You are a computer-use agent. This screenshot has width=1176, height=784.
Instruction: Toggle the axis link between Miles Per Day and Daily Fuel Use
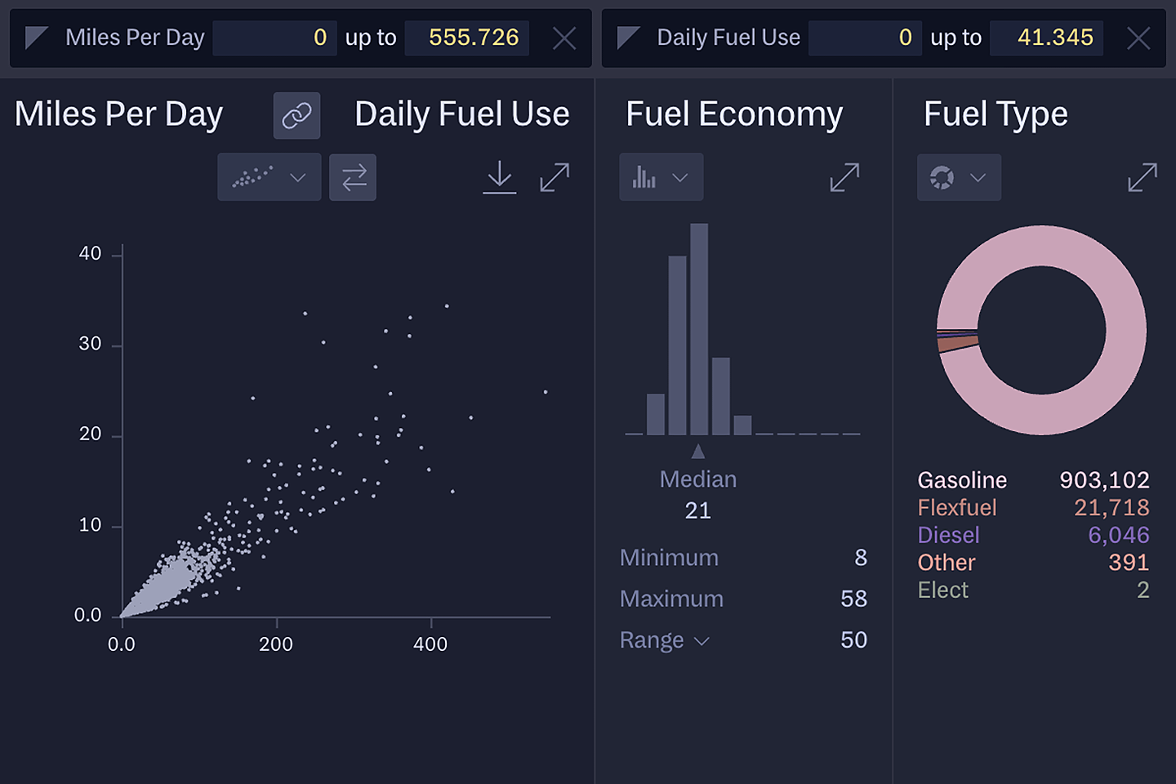tap(296, 114)
